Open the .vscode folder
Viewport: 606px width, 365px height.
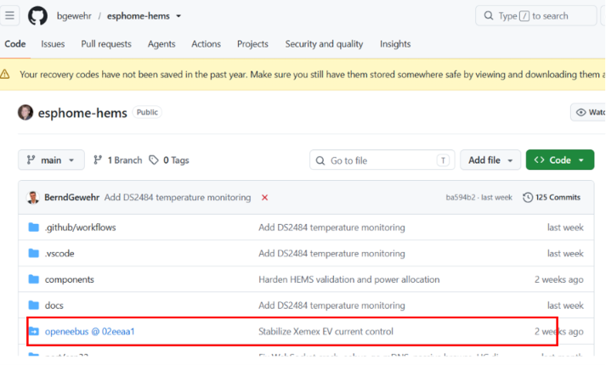pos(59,254)
